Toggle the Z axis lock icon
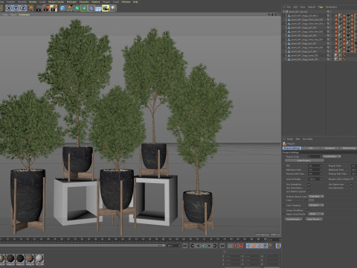The height and width of the screenshot is (268, 357). (23, 8)
